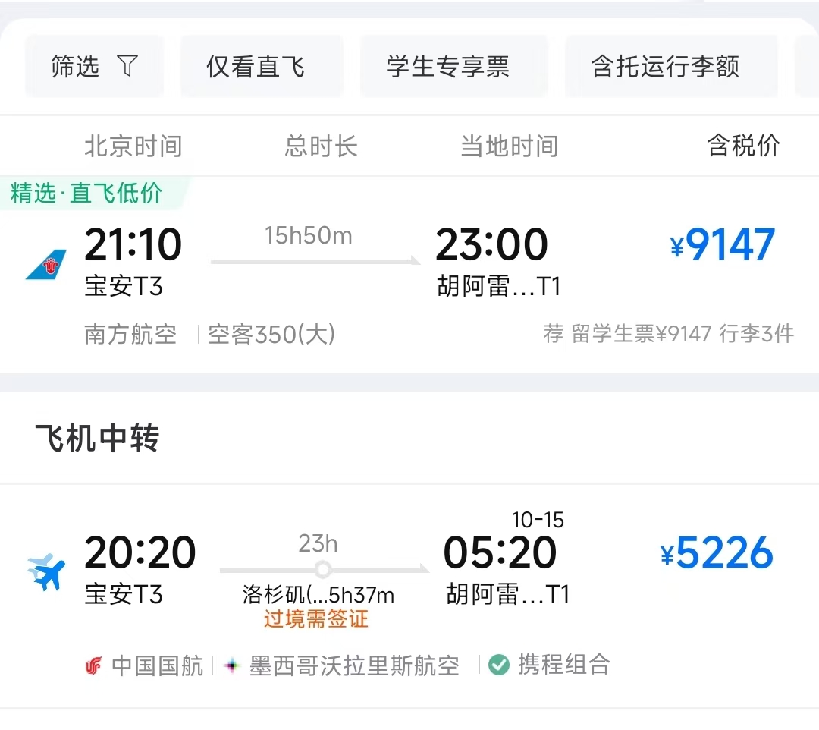Viewport: 819px width, 730px height.
Task: Toggle the 仅看直飞 filter
Action: point(261,66)
